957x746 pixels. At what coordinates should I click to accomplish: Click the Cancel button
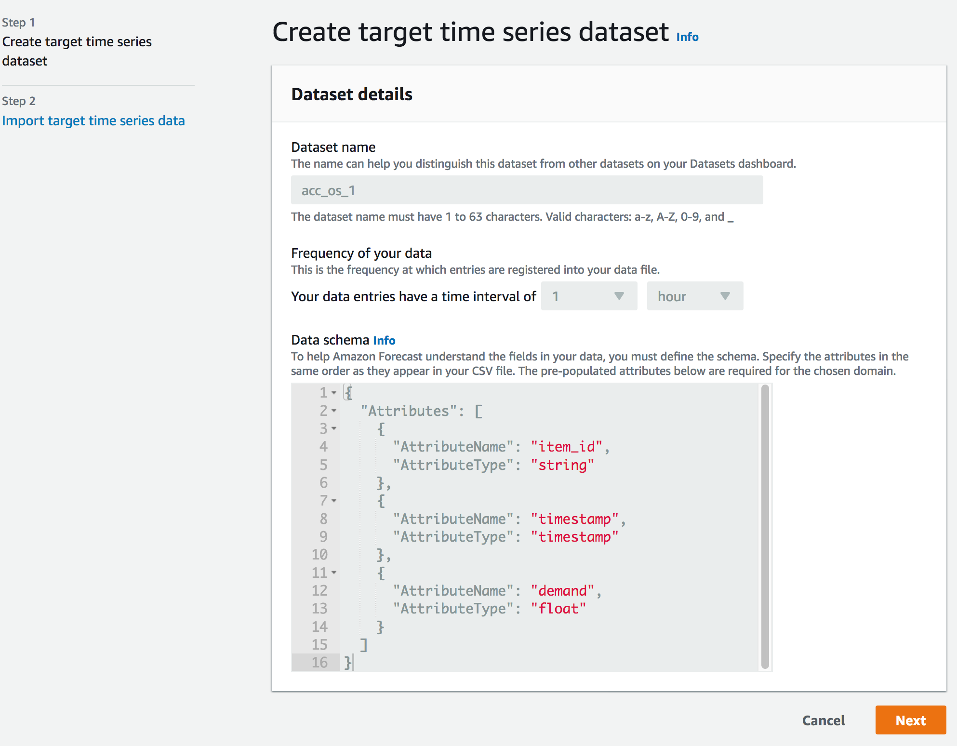coord(823,720)
